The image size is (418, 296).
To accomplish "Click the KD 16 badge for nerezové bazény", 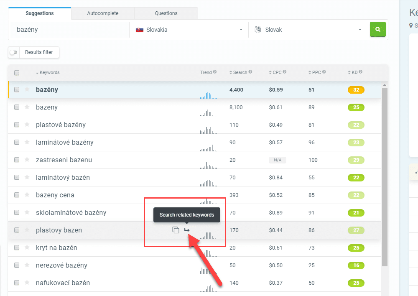I will [x=356, y=265].
